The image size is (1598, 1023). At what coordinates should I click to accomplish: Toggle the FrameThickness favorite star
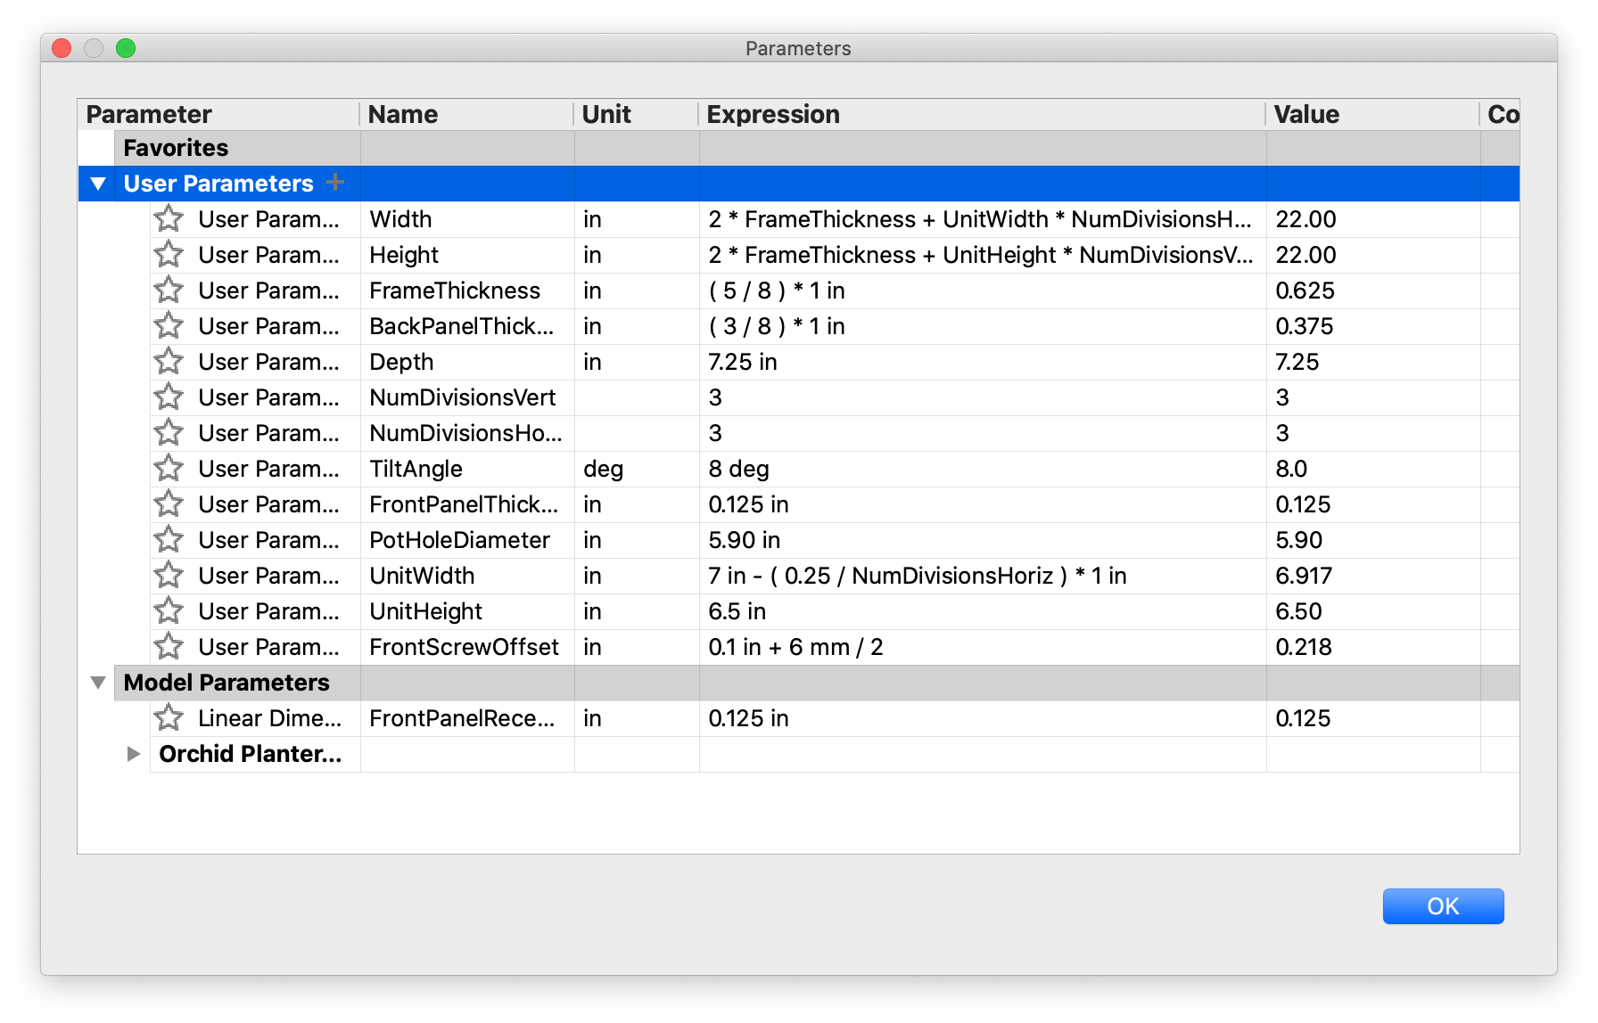tap(169, 290)
